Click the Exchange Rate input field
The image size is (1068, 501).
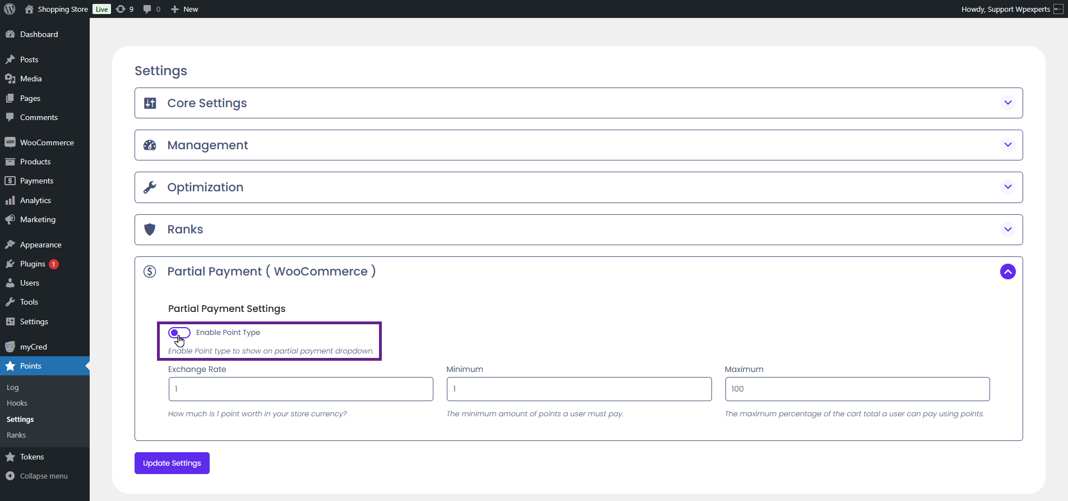pyautogui.click(x=300, y=389)
